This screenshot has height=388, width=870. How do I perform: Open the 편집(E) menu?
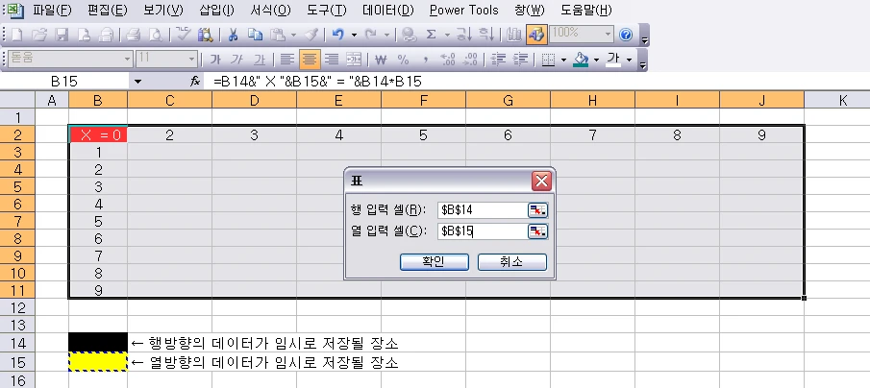coord(107,10)
